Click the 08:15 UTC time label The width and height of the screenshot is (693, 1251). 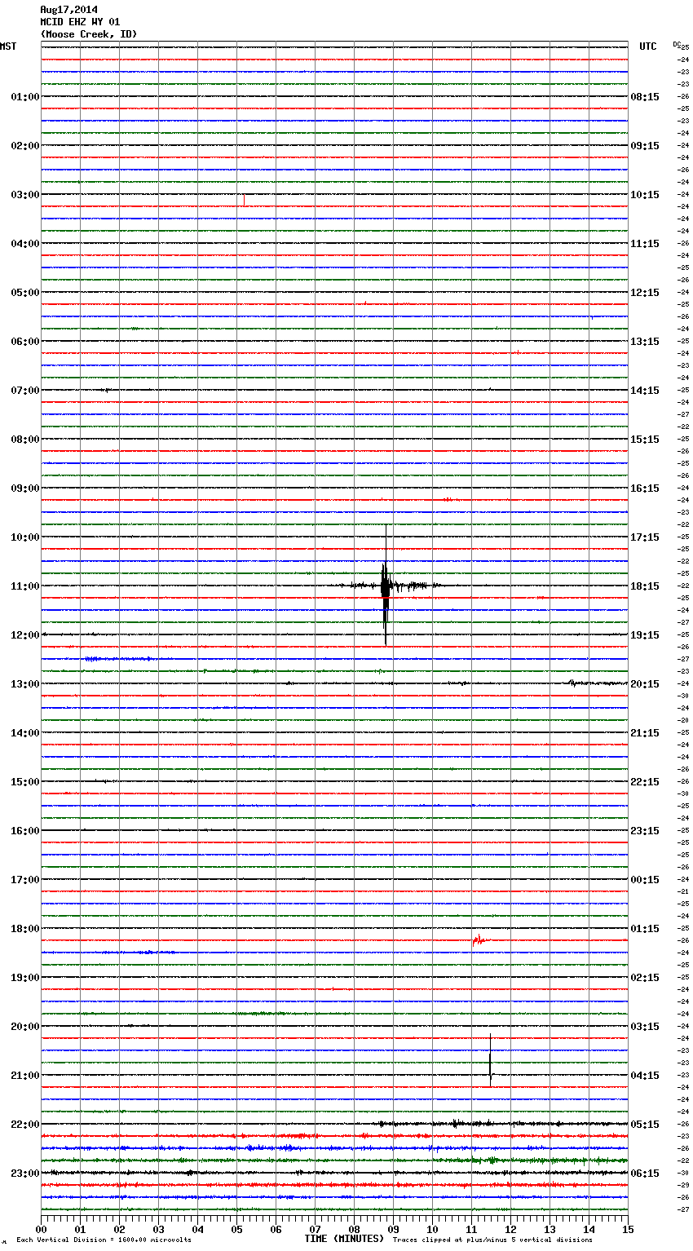[645, 97]
